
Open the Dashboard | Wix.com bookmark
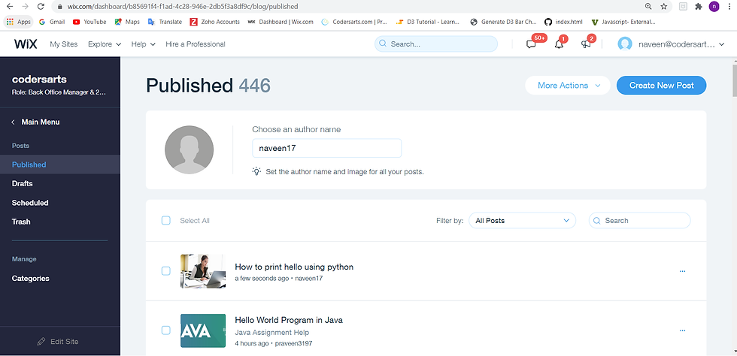pos(281,22)
